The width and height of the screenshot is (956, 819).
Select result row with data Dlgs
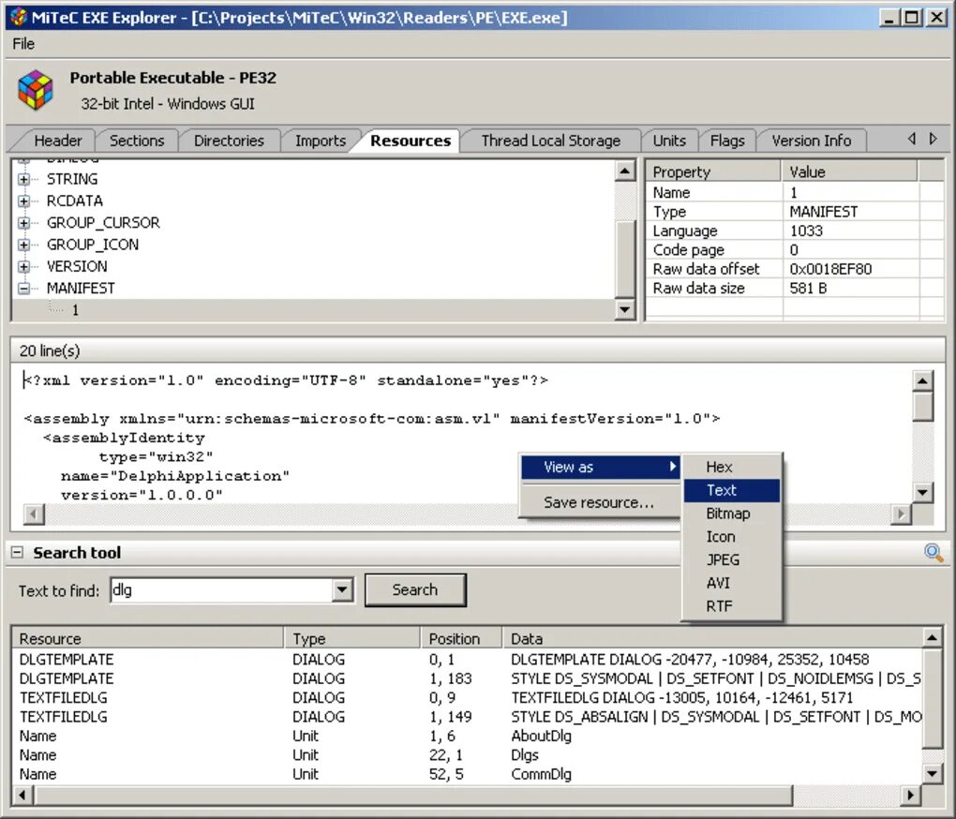coord(468,755)
